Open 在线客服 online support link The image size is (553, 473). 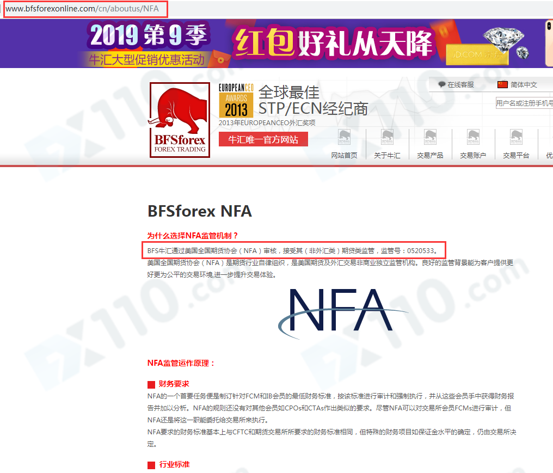[460, 85]
